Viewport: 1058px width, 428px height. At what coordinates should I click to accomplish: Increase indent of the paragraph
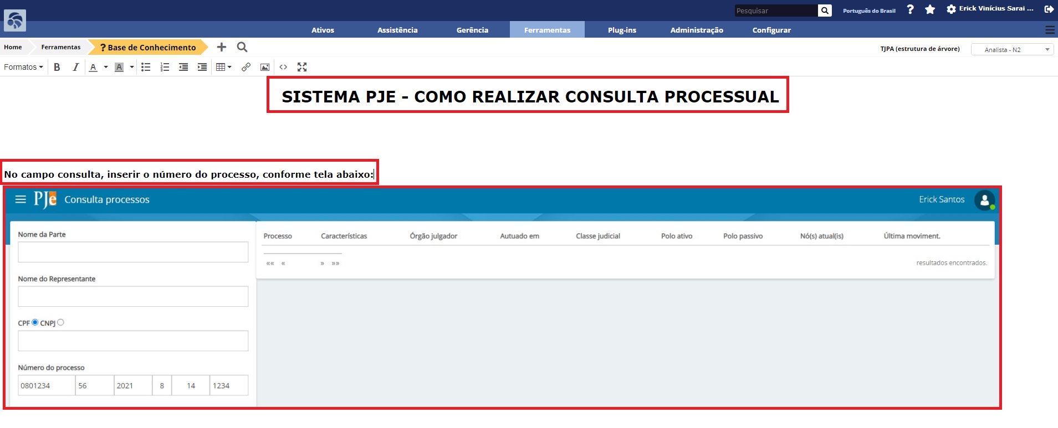coord(202,67)
